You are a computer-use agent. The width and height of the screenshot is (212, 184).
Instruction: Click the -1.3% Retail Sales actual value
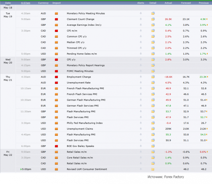pyautogui.click(x=168, y=152)
